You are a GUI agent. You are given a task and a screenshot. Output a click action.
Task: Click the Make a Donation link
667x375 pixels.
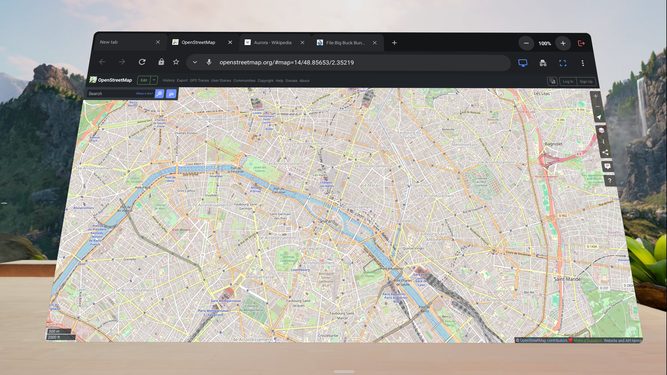(x=588, y=340)
